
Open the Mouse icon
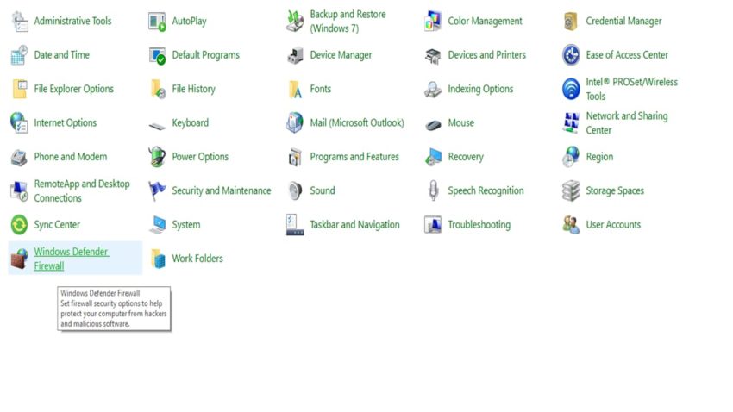(x=433, y=125)
